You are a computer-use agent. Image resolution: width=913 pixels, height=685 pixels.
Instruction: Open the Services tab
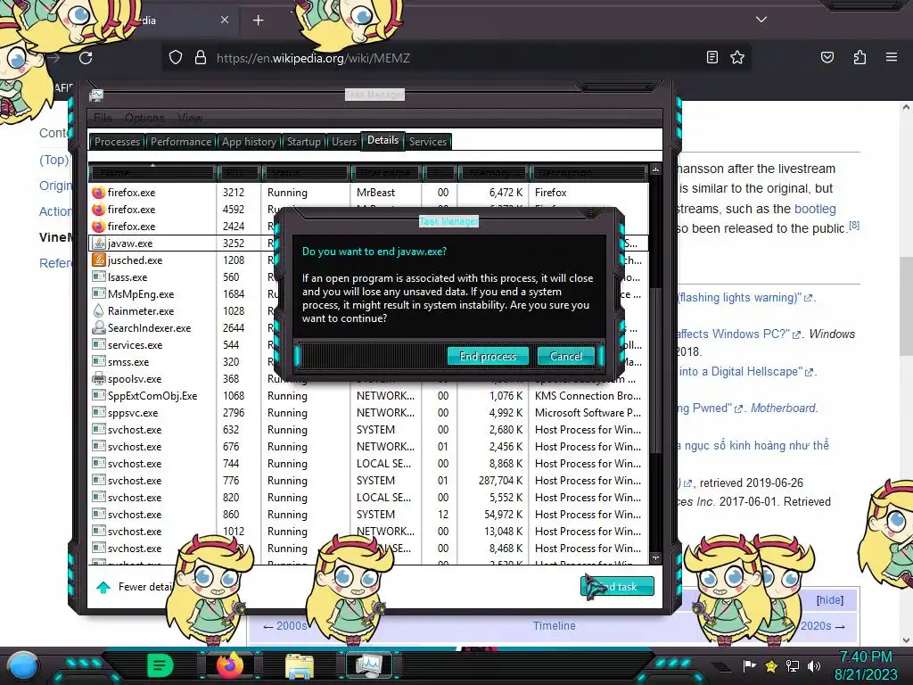[427, 142]
